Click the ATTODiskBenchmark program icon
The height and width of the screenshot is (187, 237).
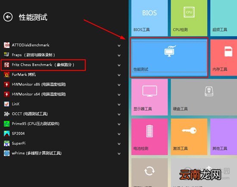[x=6, y=45]
